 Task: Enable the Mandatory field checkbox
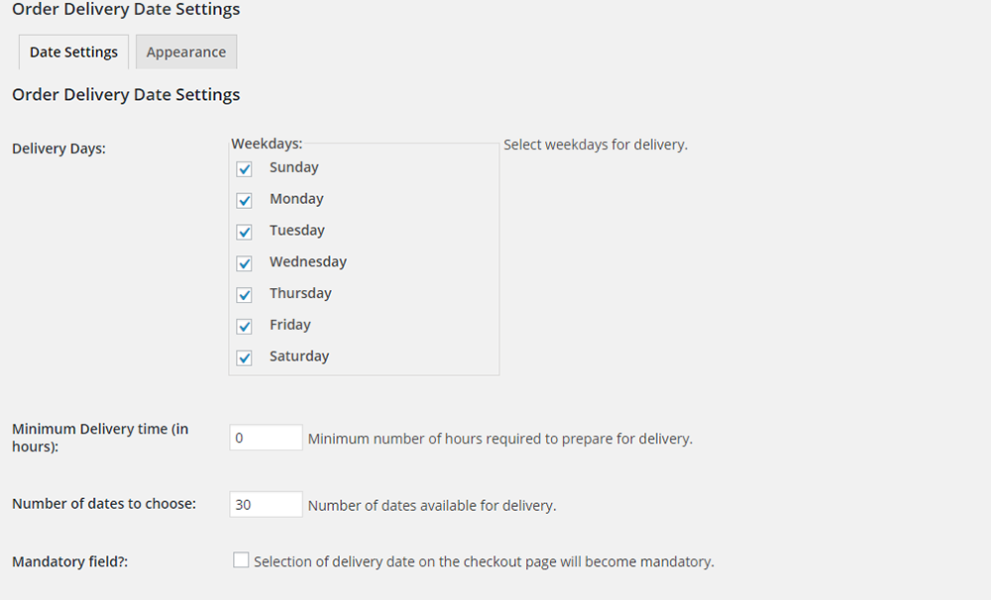[241, 560]
